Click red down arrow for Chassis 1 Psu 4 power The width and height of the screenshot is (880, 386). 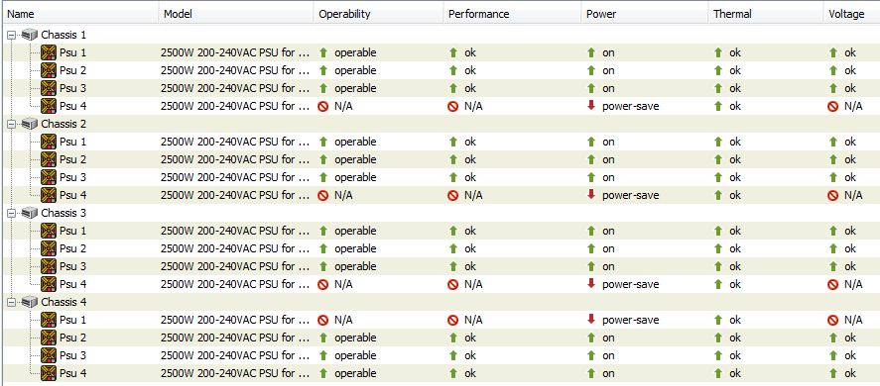[591, 105]
